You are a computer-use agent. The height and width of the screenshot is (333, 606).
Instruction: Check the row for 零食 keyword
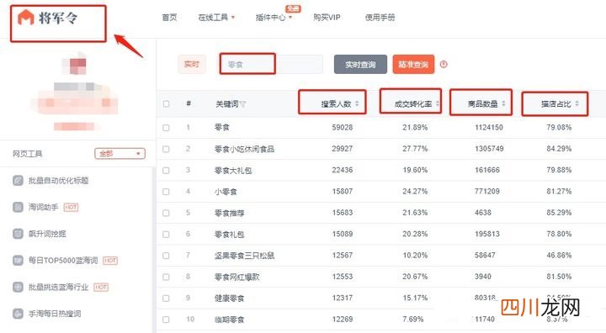coord(166,128)
